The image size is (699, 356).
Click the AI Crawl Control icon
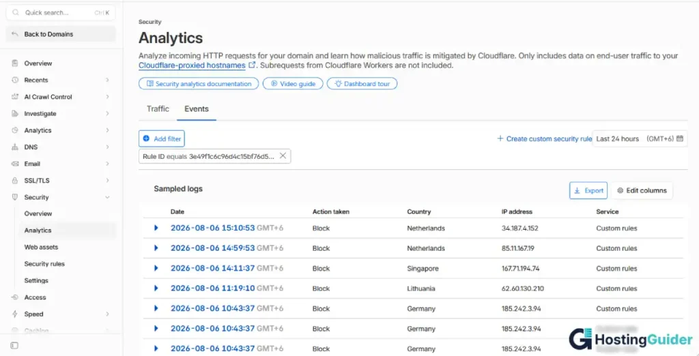pyautogui.click(x=15, y=97)
